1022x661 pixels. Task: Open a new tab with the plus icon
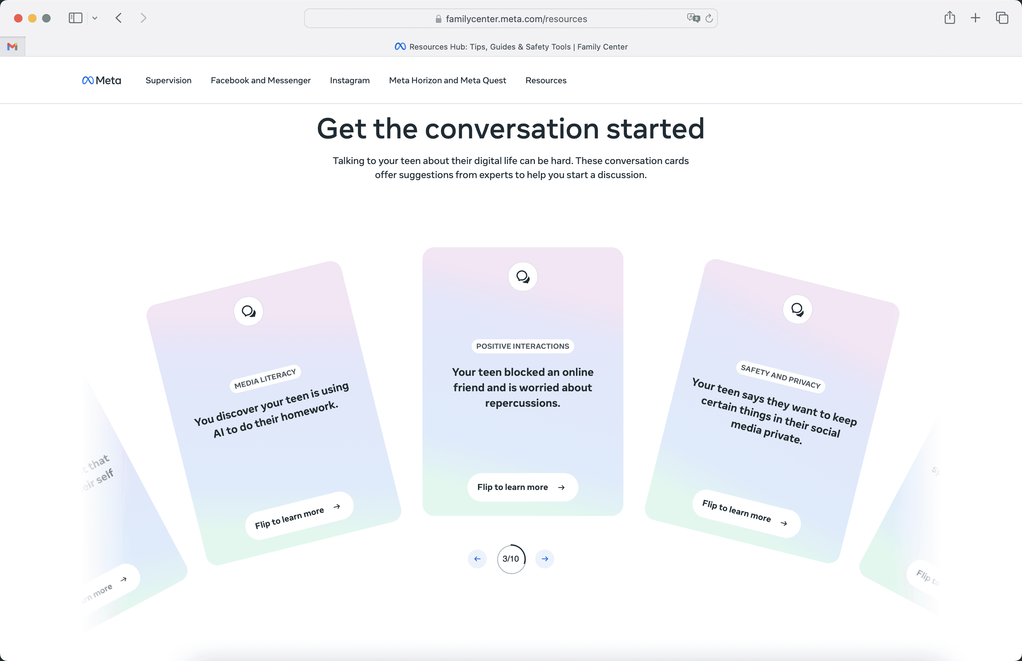[x=975, y=18]
